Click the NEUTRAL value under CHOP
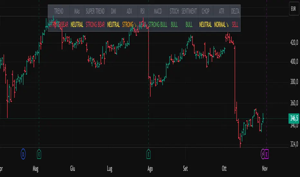 coord(205,24)
